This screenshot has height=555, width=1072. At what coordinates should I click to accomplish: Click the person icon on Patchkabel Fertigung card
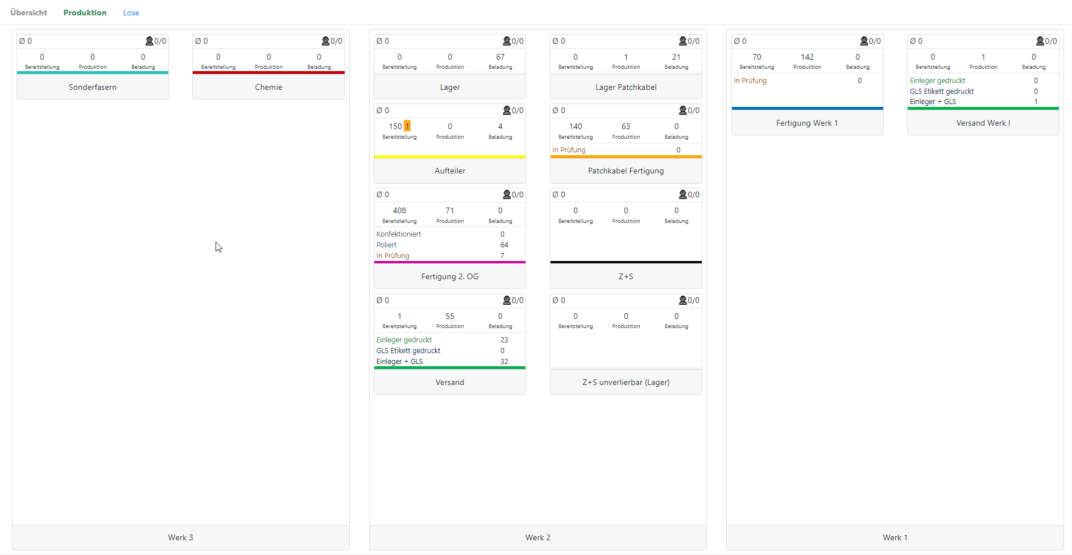(682, 110)
